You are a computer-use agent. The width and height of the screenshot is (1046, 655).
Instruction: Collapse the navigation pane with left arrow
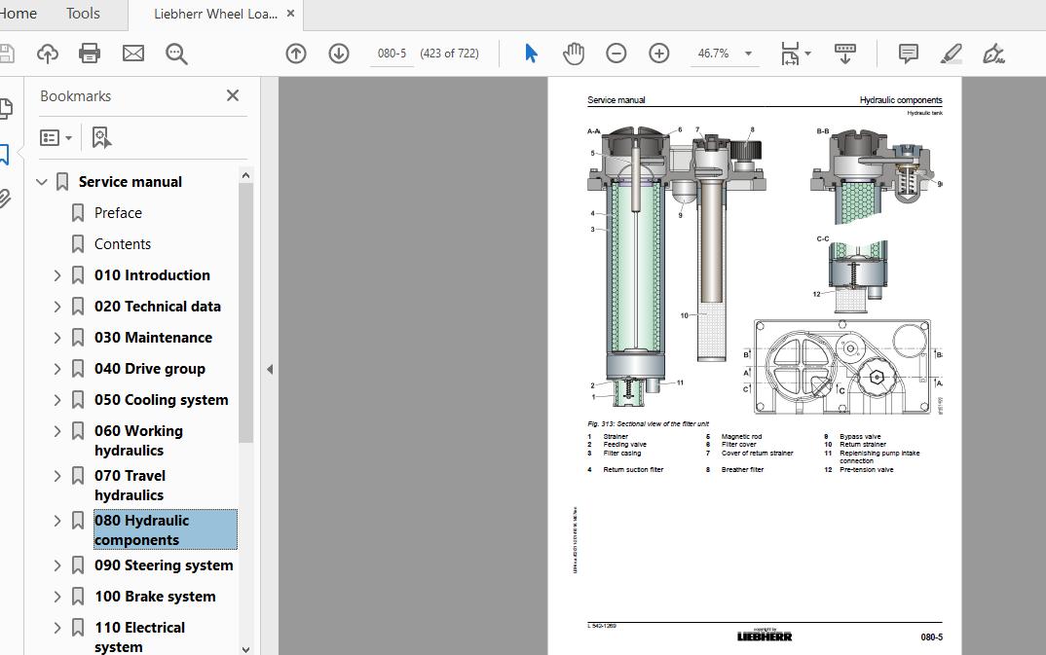(x=270, y=369)
